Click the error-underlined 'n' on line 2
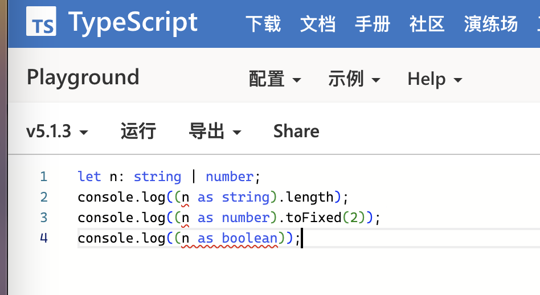540x295 pixels. pos(185,198)
